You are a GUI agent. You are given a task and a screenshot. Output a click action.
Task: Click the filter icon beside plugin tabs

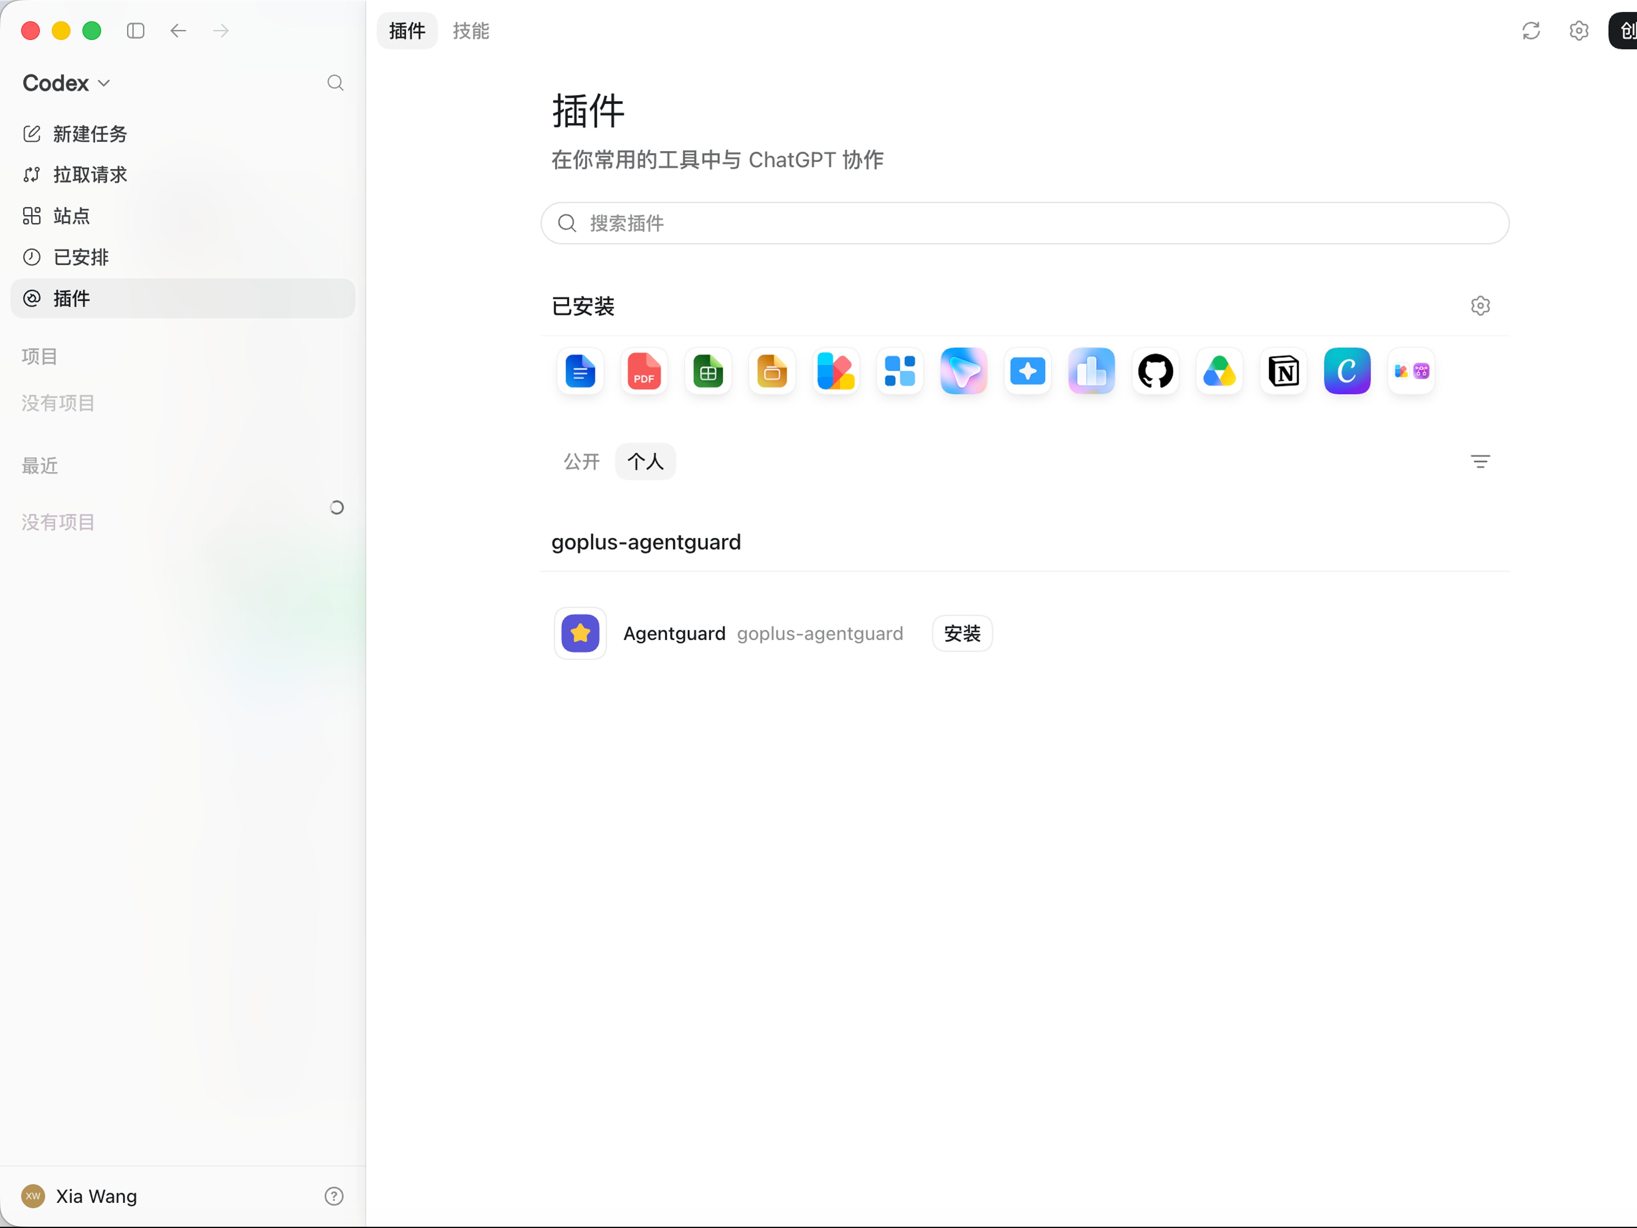pyautogui.click(x=1480, y=462)
